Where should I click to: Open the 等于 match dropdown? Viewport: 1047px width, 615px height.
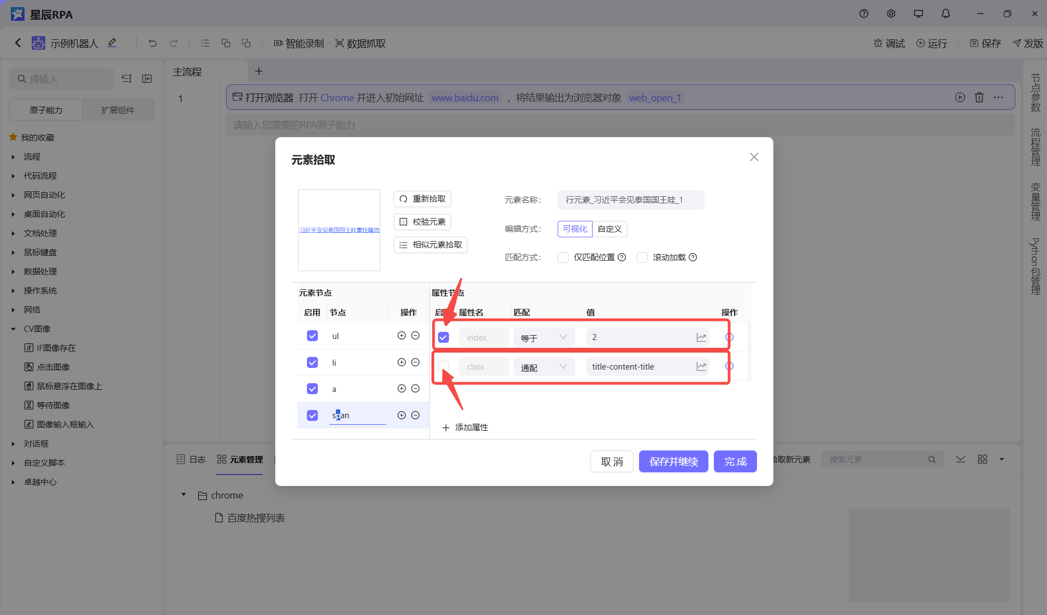[543, 338]
